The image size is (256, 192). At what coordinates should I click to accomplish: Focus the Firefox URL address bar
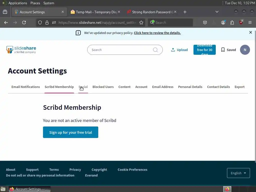pos(97,22)
